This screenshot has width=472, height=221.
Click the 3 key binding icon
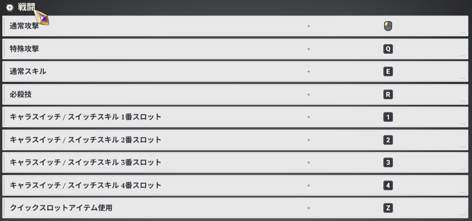coord(388,163)
